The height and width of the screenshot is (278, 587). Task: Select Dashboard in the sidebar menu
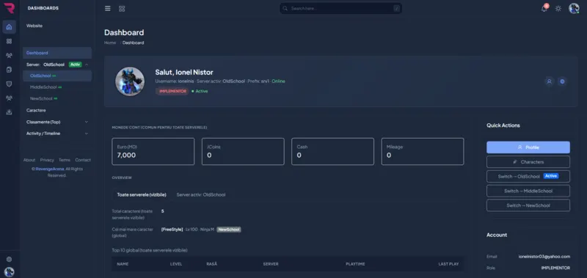click(x=57, y=53)
